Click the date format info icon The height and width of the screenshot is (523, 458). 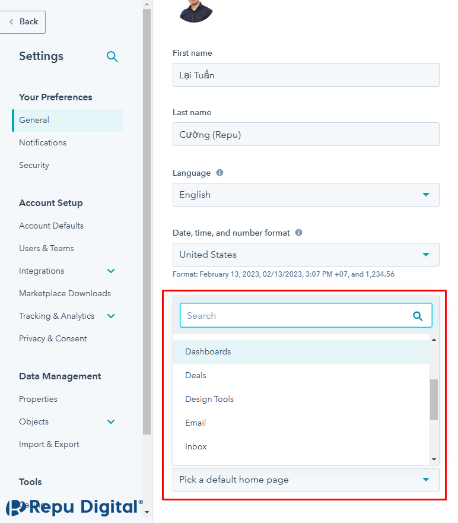pos(298,233)
